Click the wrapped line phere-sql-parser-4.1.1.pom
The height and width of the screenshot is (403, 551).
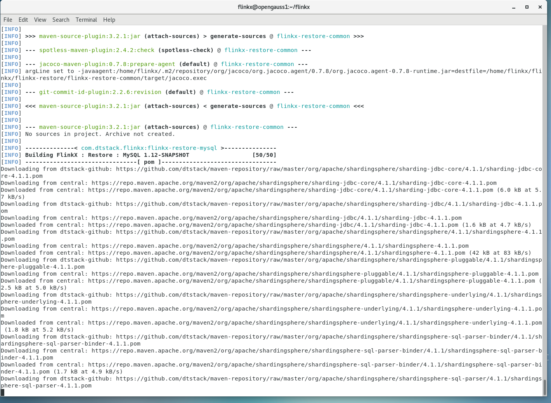point(46,386)
